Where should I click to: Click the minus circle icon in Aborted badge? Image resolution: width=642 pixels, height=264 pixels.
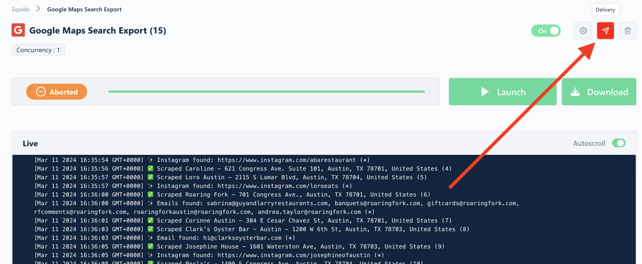click(x=41, y=92)
